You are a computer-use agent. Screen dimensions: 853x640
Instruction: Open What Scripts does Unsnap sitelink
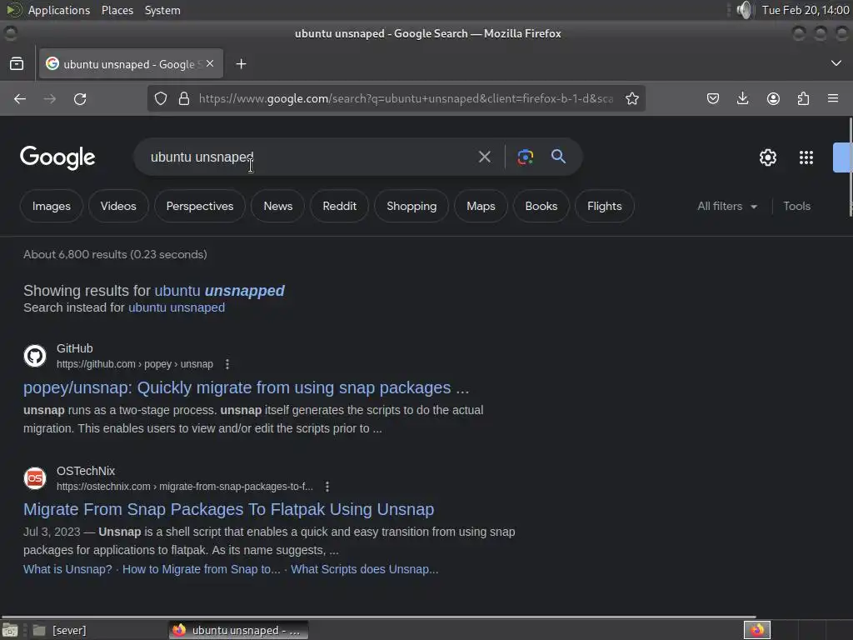pyautogui.click(x=365, y=569)
